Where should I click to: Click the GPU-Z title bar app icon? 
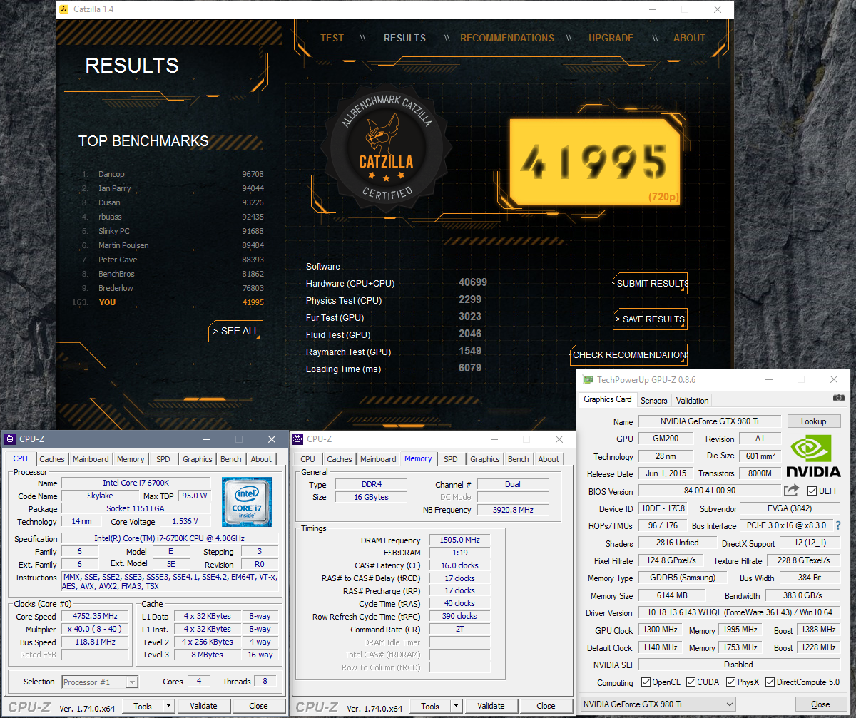pos(588,379)
